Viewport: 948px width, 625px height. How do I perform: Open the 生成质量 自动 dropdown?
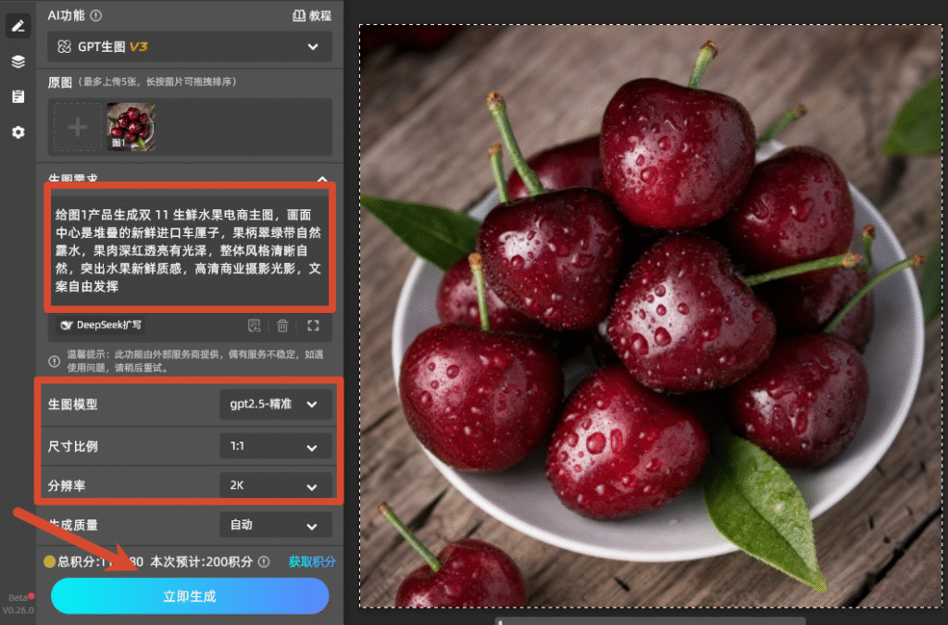(x=276, y=525)
